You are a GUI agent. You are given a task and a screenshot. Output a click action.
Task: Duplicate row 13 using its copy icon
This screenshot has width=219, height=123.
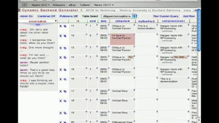pyautogui.click(x=65, y=48)
